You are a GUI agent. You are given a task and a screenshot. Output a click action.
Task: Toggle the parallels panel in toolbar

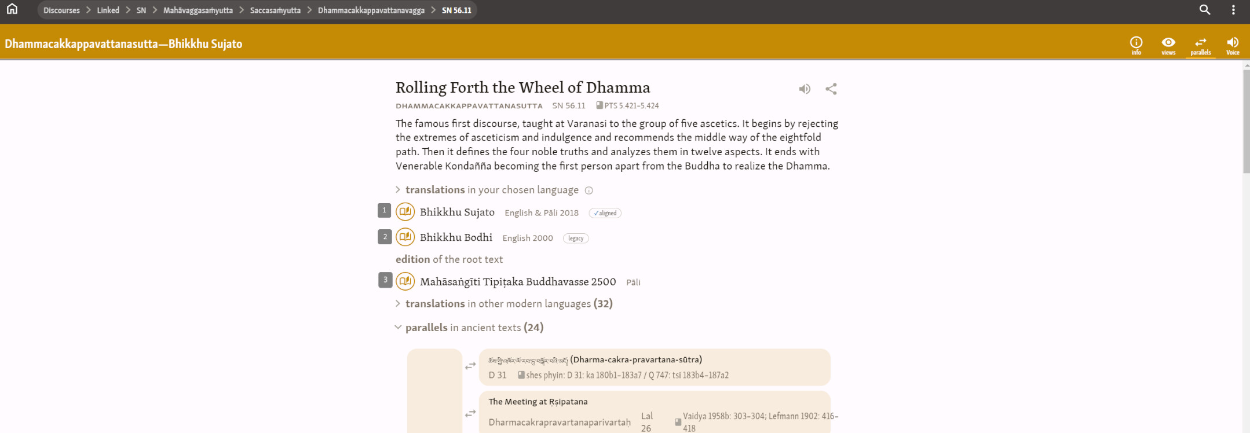point(1201,45)
